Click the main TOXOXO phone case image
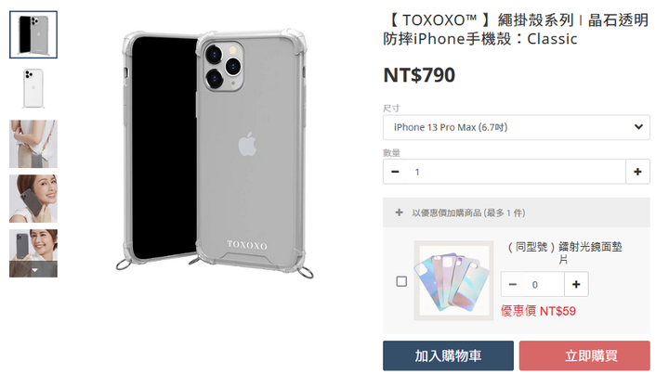 pos(215,154)
